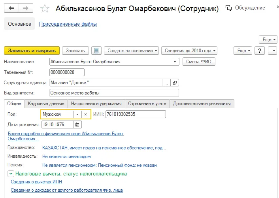Switch to the Общее tab
This screenshot has width=279, height=198.
[x=14, y=104]
